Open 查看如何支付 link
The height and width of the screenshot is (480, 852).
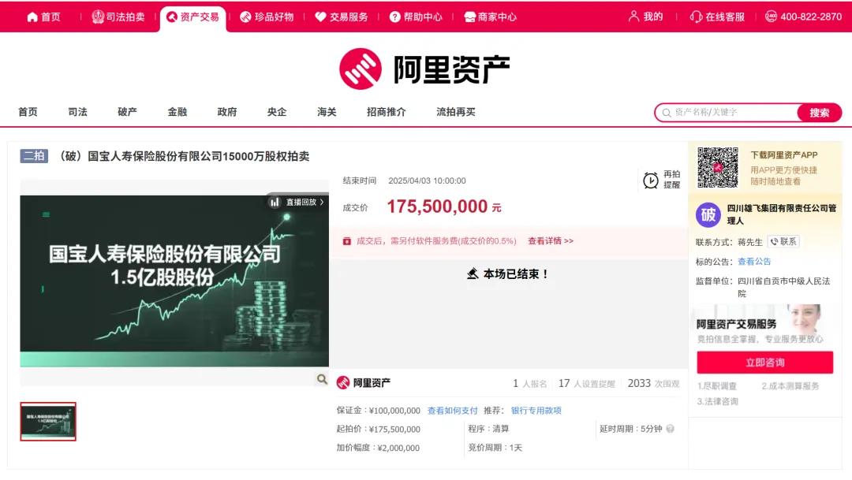pyautogui.click(x=452, y=411)
